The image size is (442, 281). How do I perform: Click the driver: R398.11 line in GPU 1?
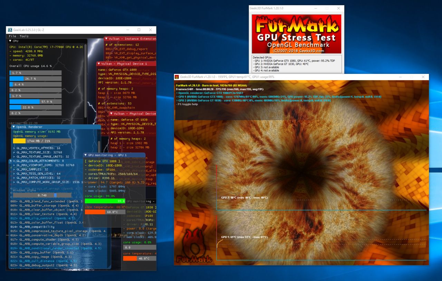click(100, 178)
